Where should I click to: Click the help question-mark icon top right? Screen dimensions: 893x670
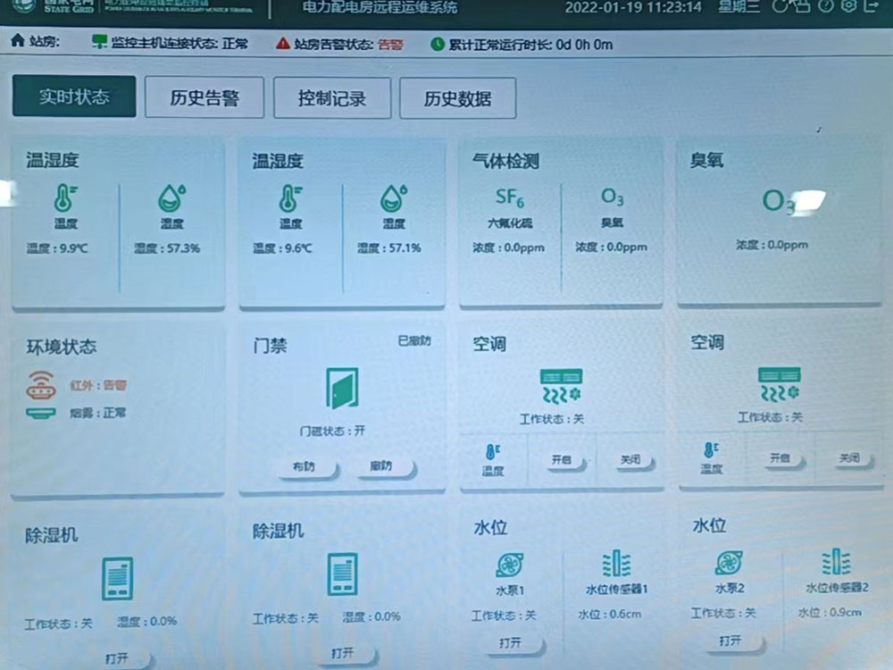point(825,5)
